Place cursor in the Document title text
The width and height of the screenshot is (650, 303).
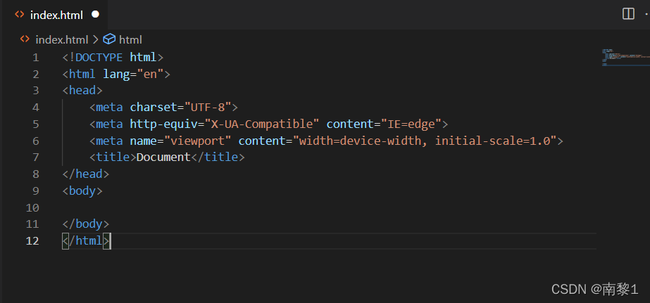click(x=163, y=157)
